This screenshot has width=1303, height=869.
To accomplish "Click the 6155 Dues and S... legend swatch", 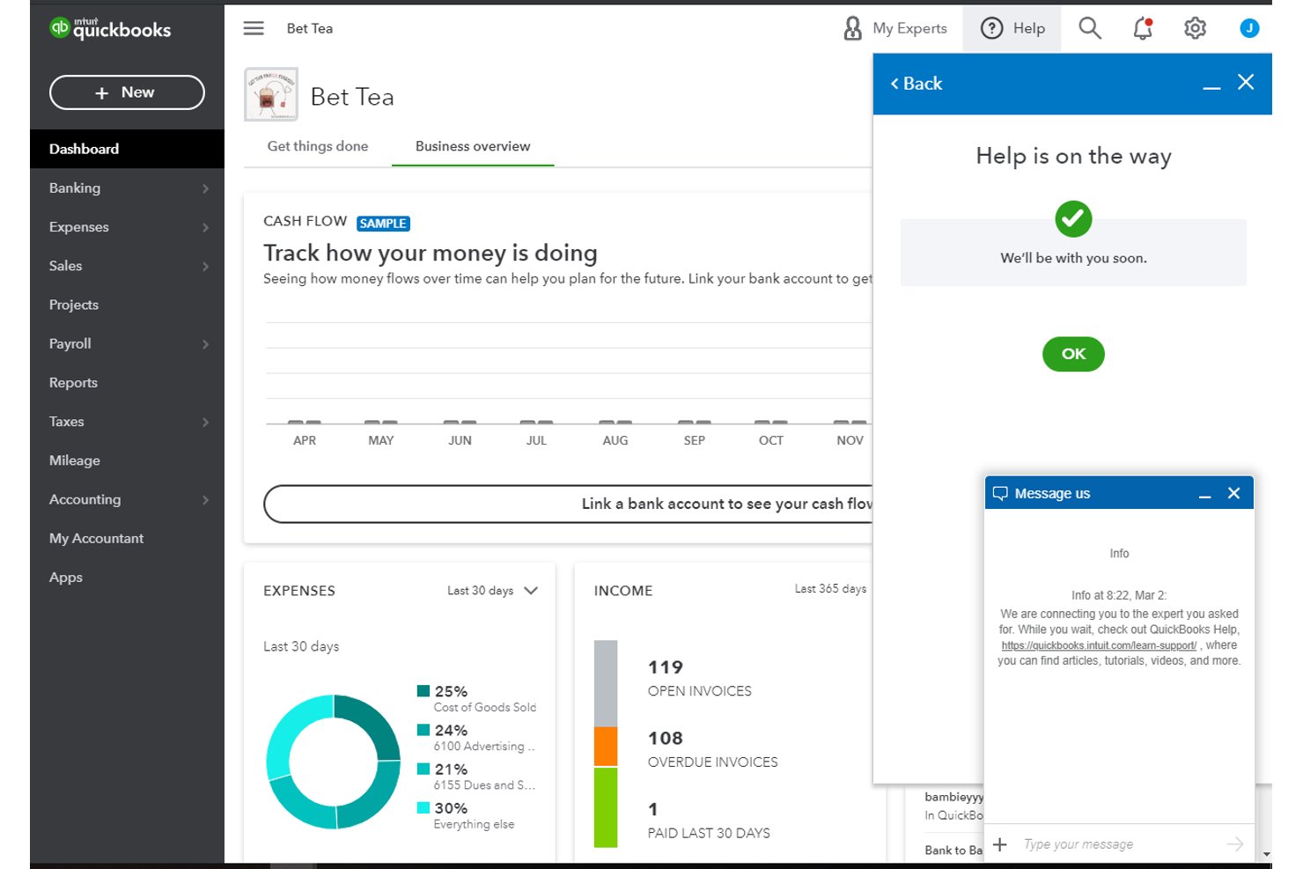I will (x=423, y=769).
